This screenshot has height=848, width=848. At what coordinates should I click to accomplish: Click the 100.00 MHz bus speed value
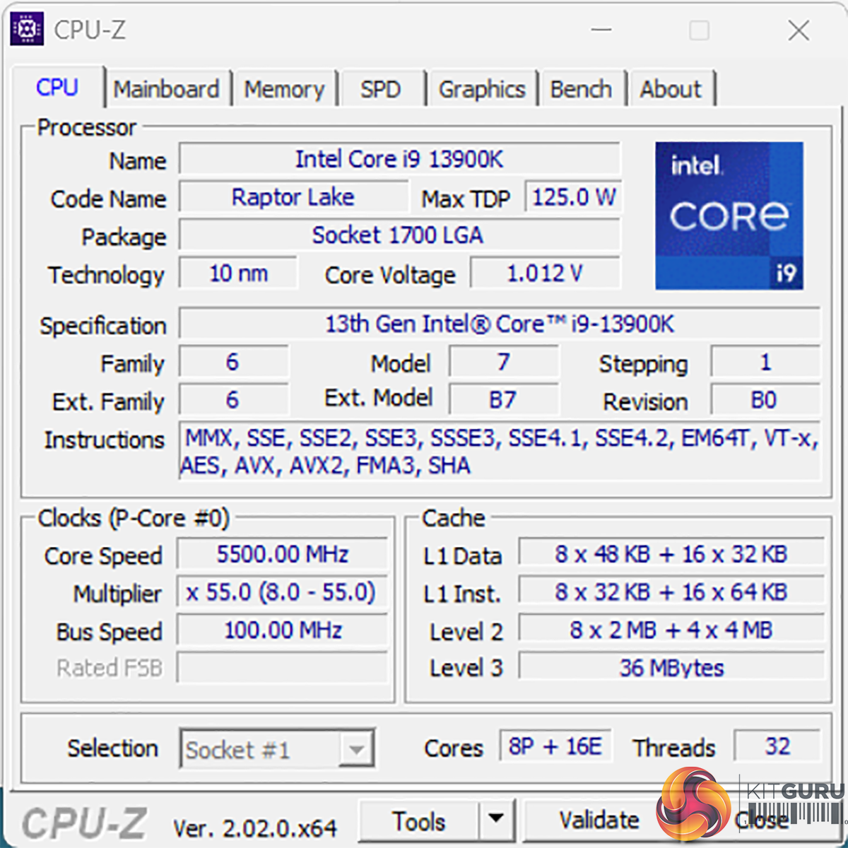pyautogui.click(x=283, y=630)
